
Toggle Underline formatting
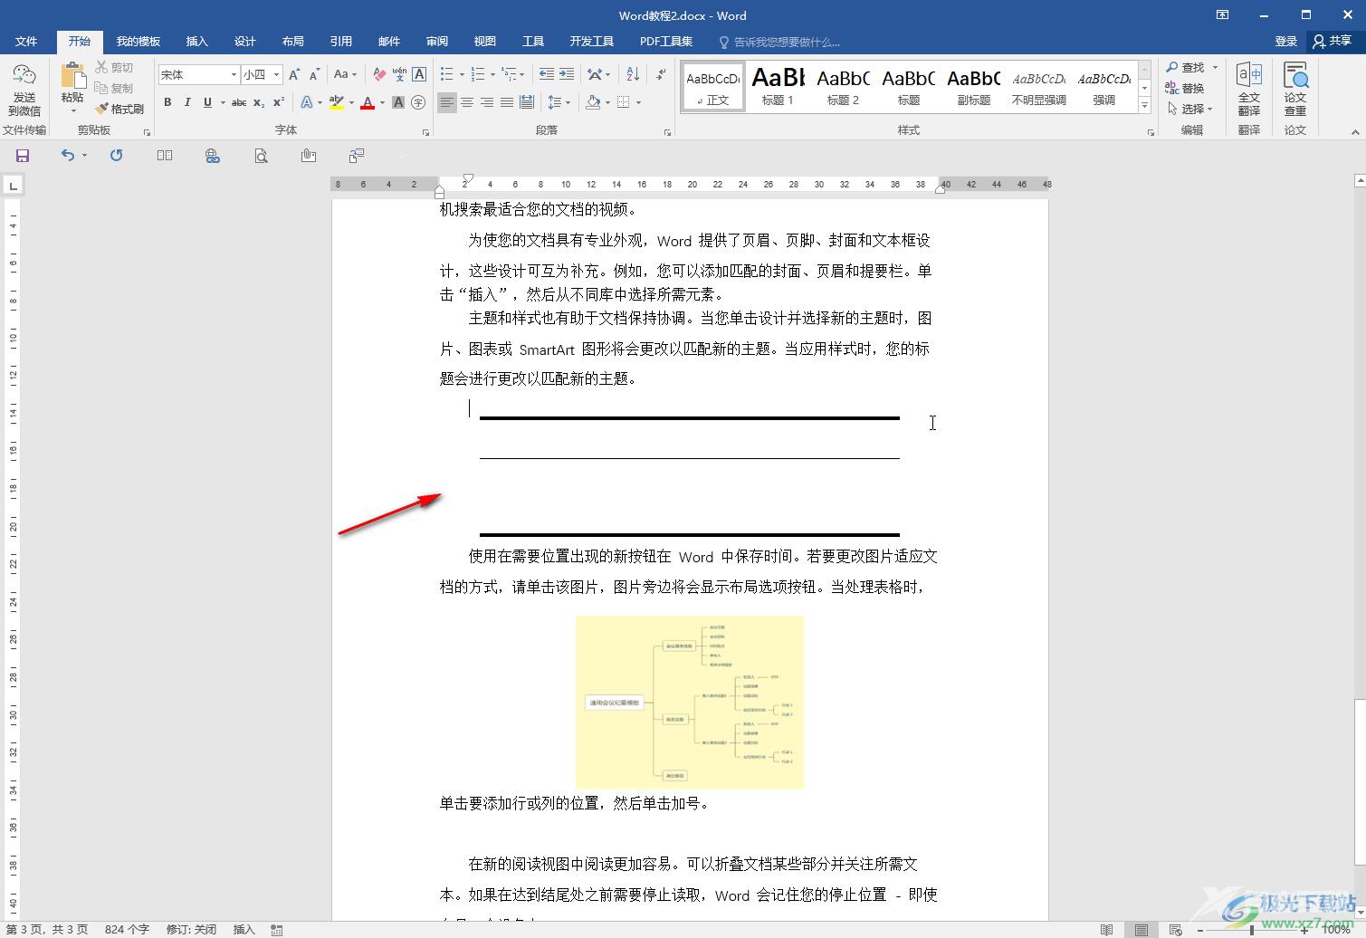coord(207,102)
